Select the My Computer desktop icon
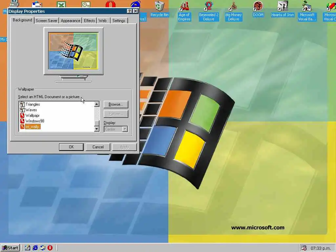Screen dimensions: 336x252 pyautogui.click(x=14, y=4)
